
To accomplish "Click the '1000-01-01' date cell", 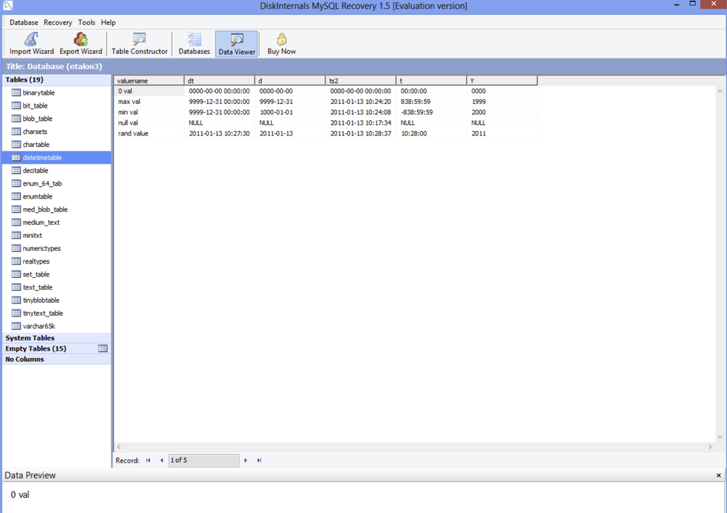I will tap(290, 112).
